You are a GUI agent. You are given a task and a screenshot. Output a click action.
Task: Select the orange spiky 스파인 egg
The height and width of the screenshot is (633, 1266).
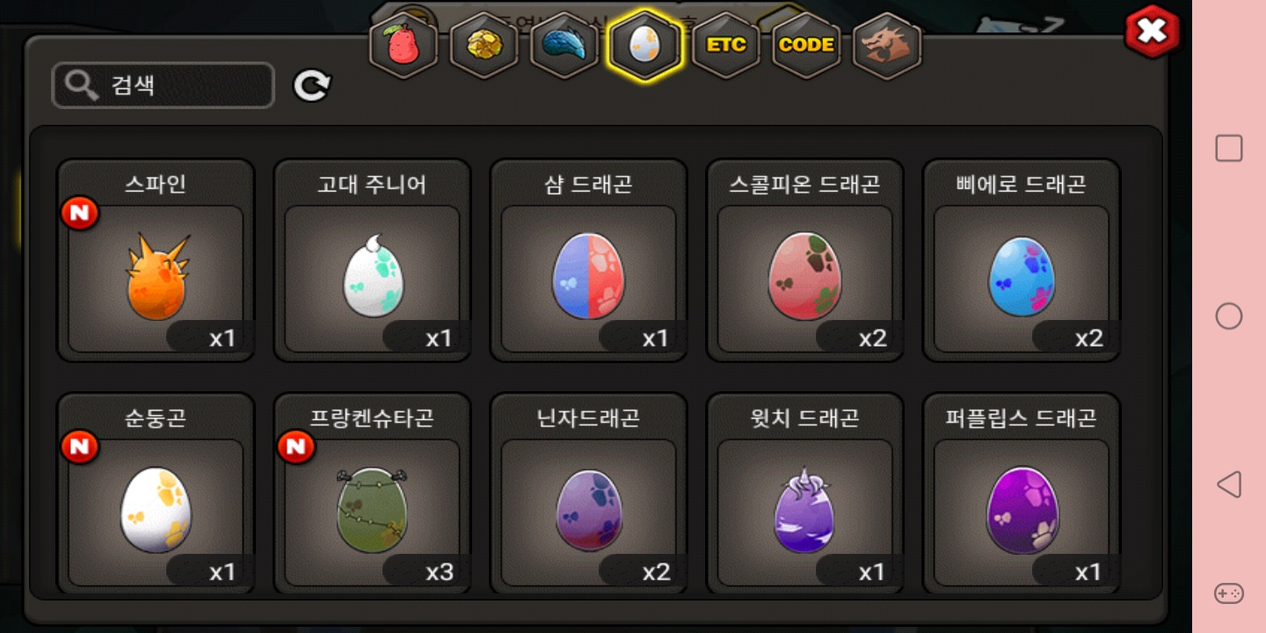(156, 260)
